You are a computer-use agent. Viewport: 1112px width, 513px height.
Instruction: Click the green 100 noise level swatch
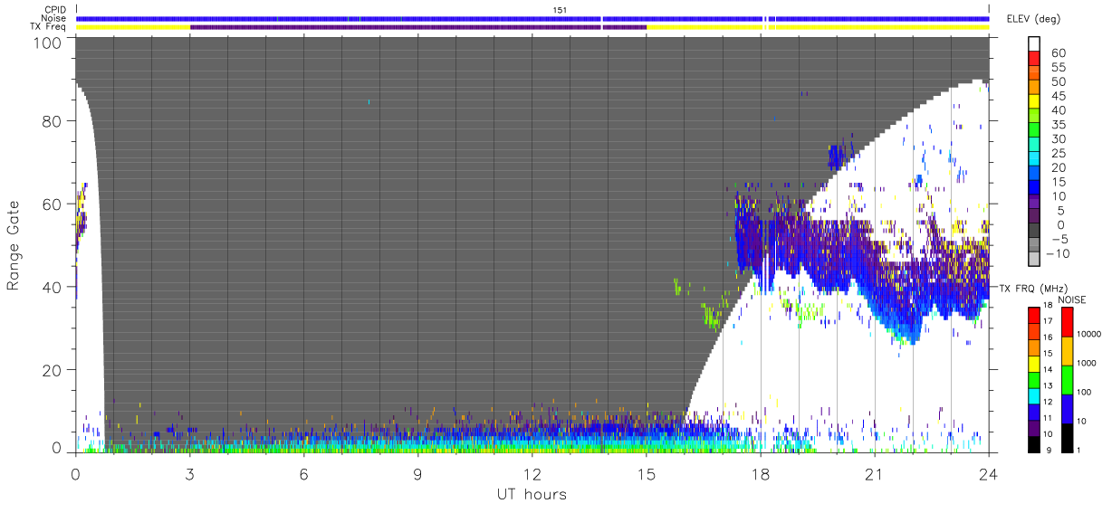[1068, 379]
